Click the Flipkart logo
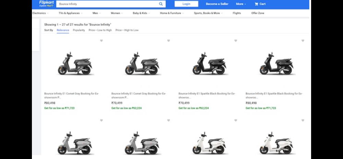This screenshot has height=159, width=343. click(46, 4)
